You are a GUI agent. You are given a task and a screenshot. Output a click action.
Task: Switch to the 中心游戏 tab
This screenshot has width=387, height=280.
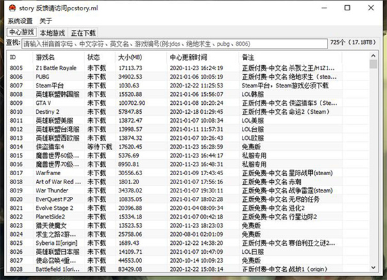click(21, 33)
